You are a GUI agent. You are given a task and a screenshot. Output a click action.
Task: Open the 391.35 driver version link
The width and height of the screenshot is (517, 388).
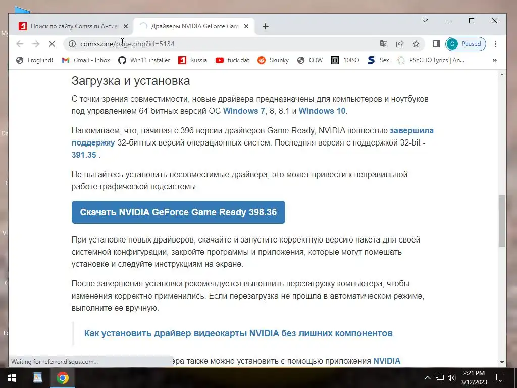coord(84,155)
